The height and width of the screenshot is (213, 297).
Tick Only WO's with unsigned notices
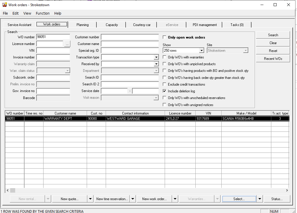(164, 105)
